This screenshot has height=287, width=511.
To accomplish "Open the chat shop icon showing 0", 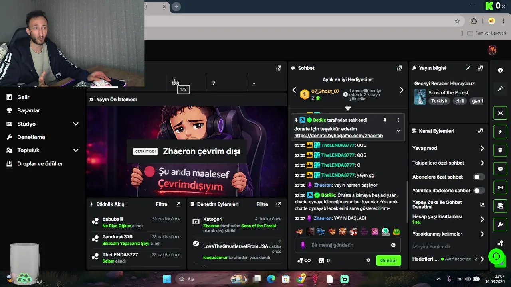I will point(324,261).
